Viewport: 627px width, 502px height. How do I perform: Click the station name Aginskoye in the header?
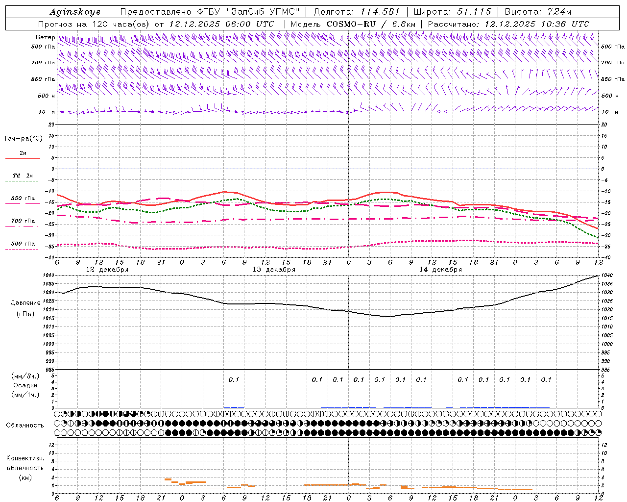pyautogui.click(x=75, y=12)
